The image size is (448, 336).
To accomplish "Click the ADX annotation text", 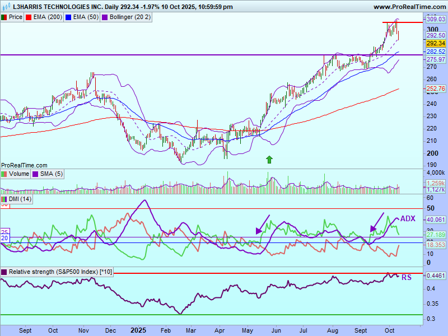I will (x=407, y=219).
